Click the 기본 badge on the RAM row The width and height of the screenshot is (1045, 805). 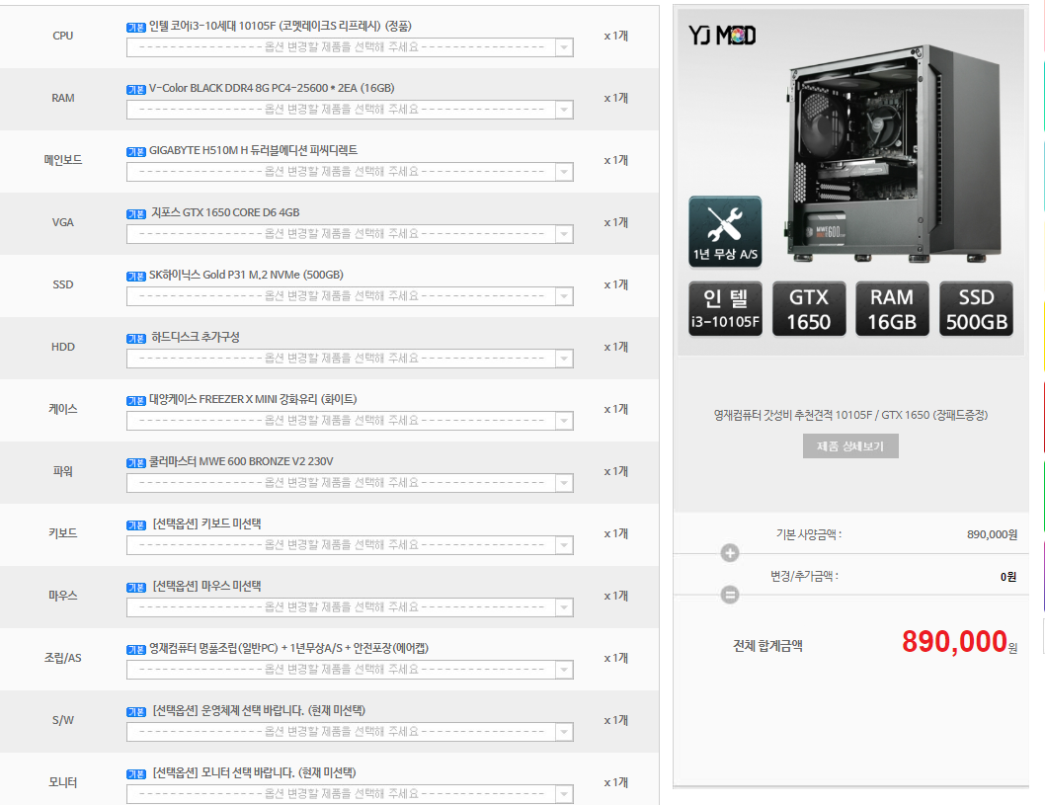point(136,89)
